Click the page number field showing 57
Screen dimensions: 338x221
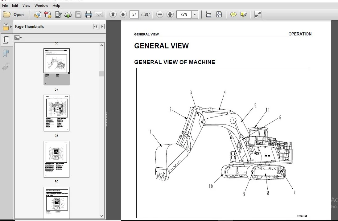click(x=134, y=14)
